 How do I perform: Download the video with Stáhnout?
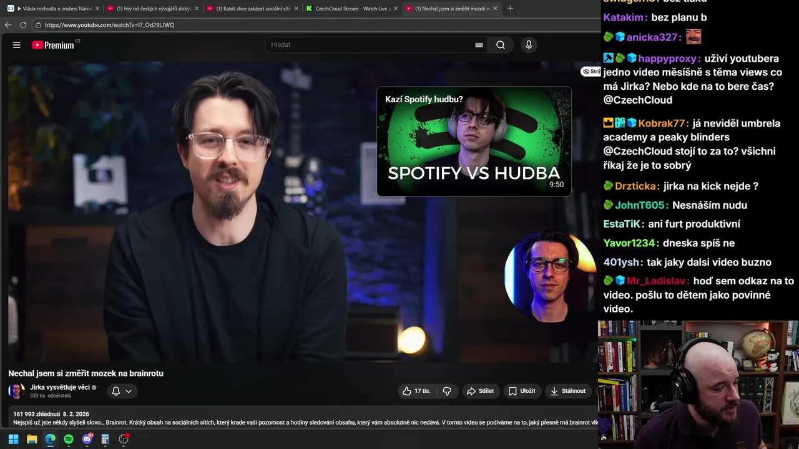pos(568,391)
